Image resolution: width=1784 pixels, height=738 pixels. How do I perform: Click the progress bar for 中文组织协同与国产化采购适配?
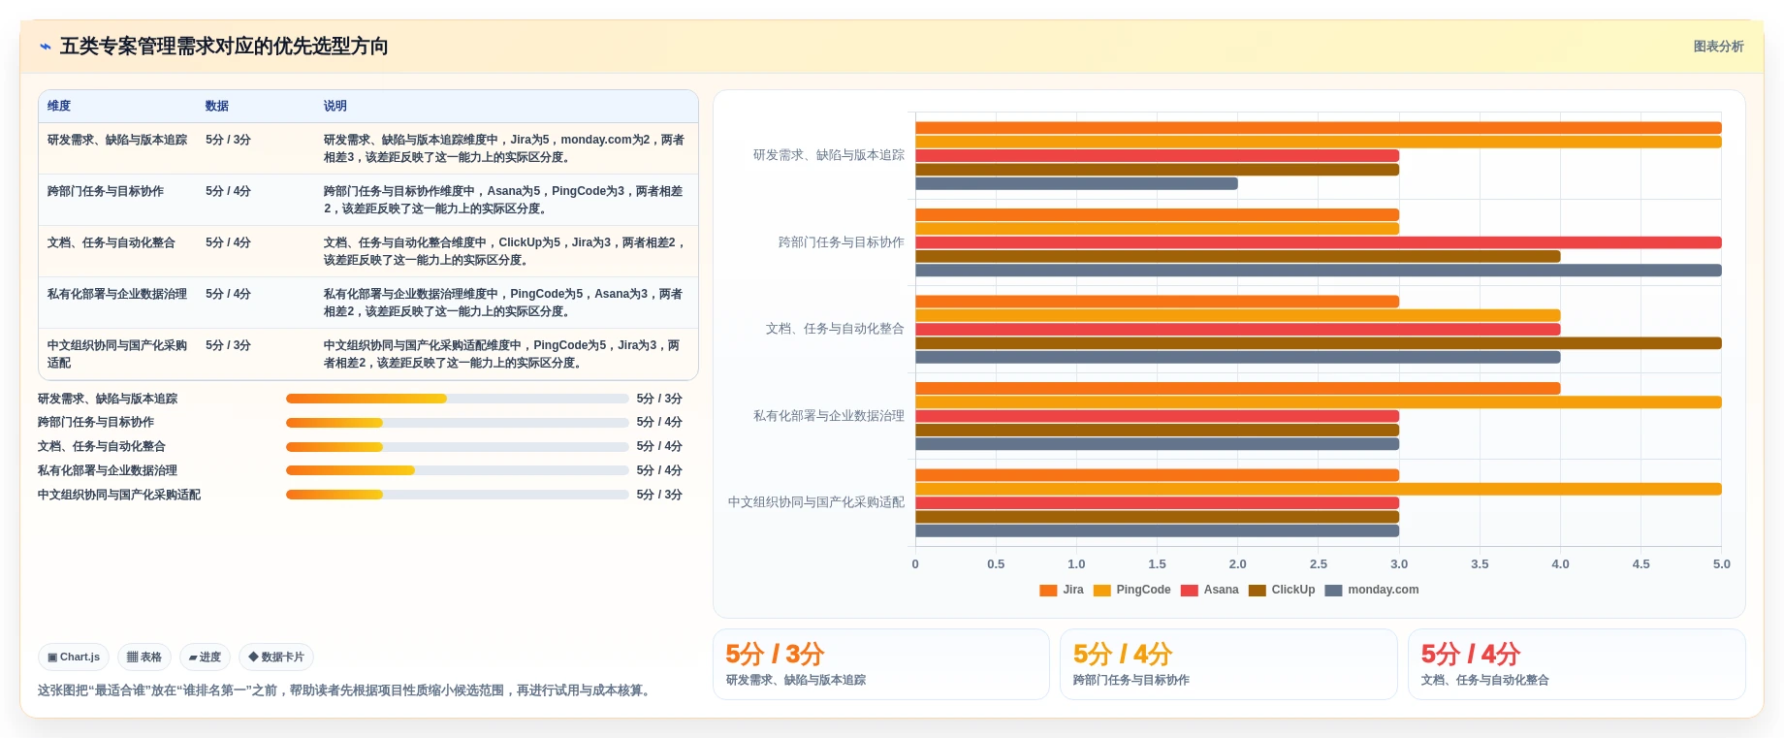[458, 495]
